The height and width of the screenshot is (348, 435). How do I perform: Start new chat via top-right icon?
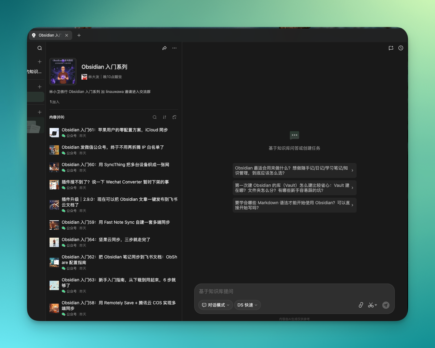[391, 48]
